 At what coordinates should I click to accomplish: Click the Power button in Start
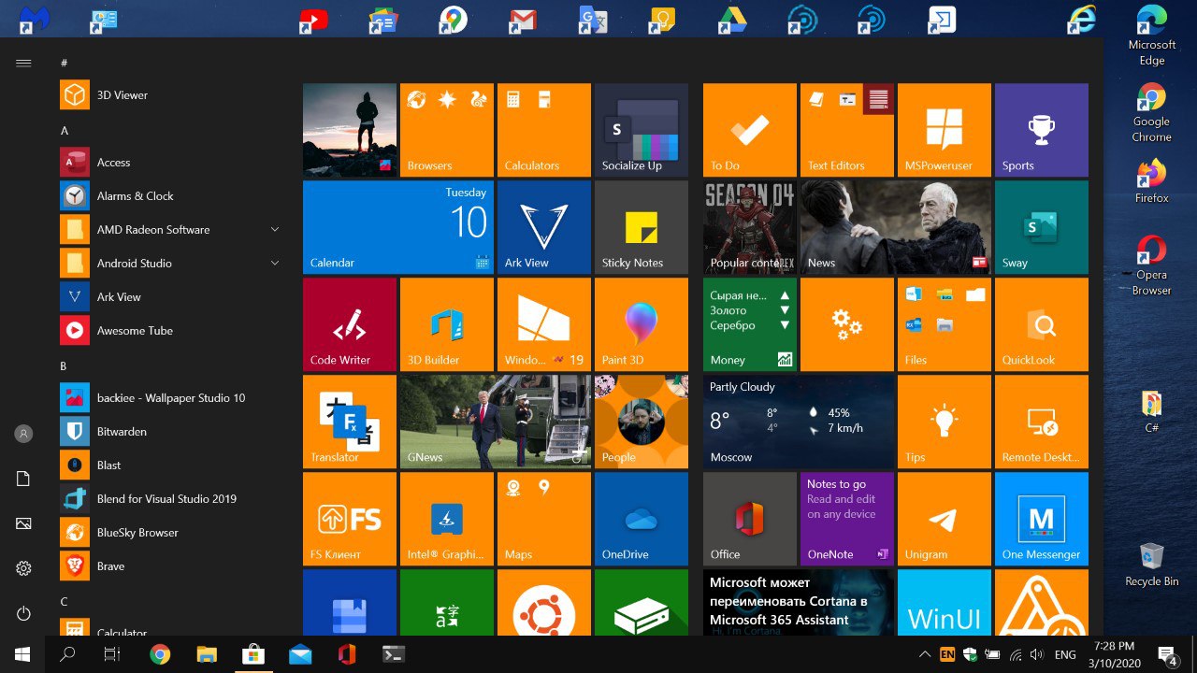coord(23,613)
